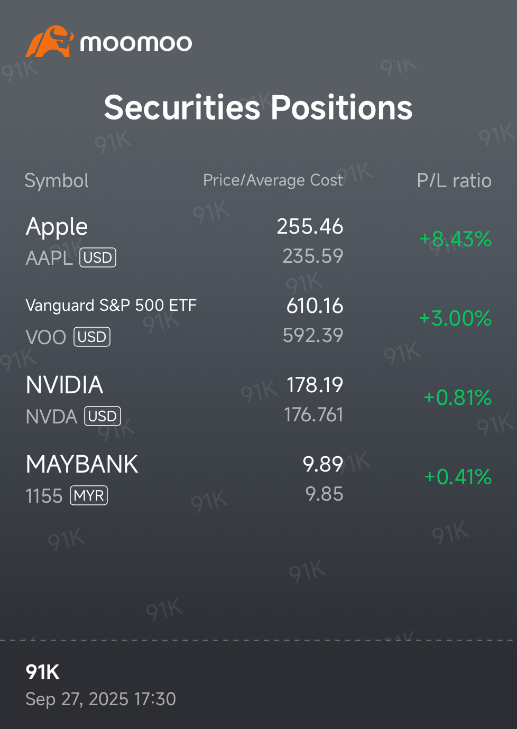Viewport: 517px width, 729px height.
Task: Click the MYR currency badge beside 1155
Action: pos(89,495)
